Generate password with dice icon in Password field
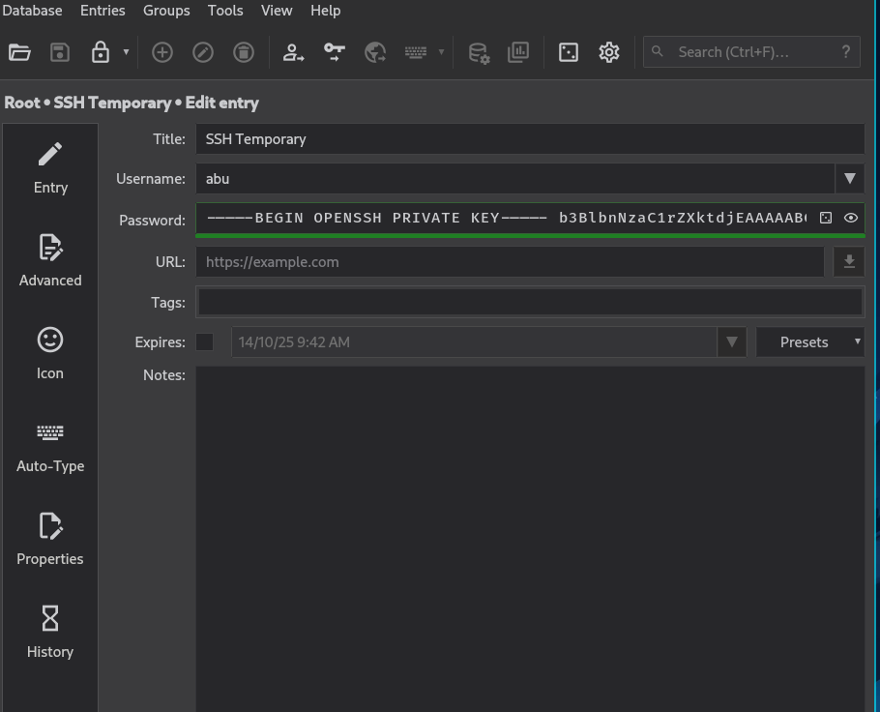Image resolution: width=880 pixels, height=712 pixels. click(826, 218)
